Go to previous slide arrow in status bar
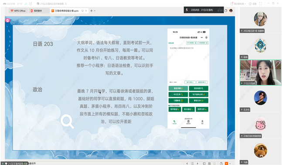Screen dimensions: 282x165 tap(187, 163)
